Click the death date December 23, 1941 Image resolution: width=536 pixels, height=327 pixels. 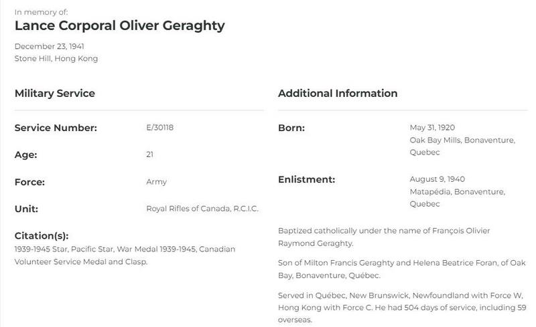[x=49, y=46]
